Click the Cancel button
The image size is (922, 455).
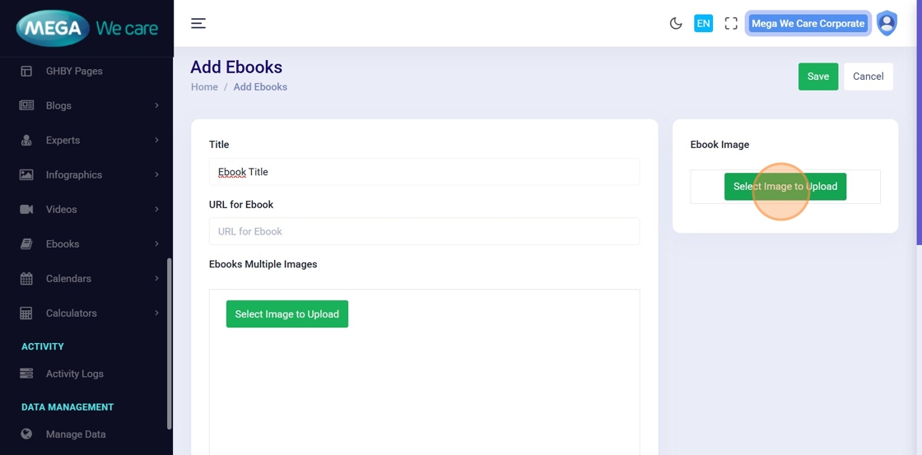pos(868,77)
